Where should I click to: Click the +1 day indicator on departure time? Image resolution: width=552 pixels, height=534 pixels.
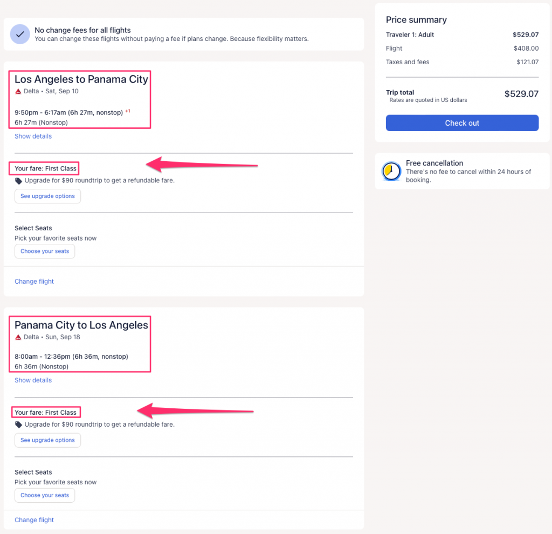coord(128,112)
